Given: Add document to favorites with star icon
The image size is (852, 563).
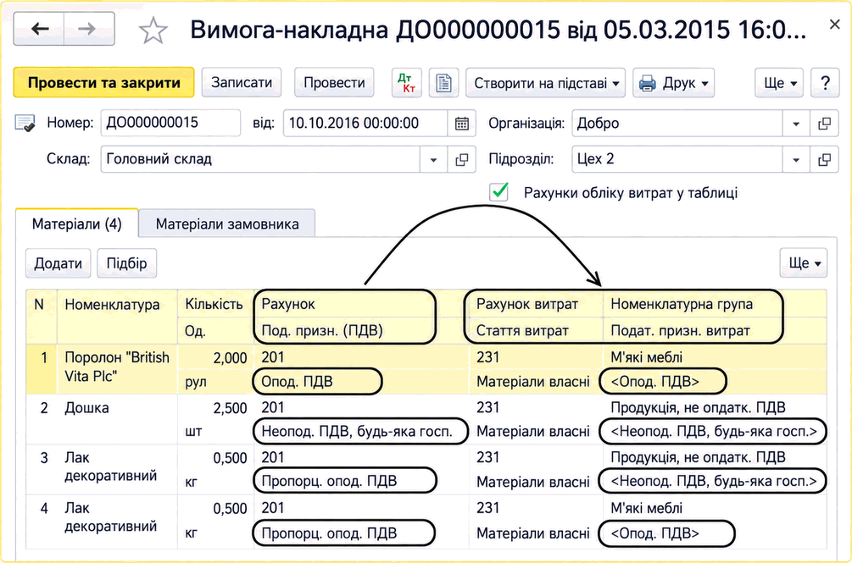Looking at the screenshot, I should pyautogui.click(x=153, y=30).
